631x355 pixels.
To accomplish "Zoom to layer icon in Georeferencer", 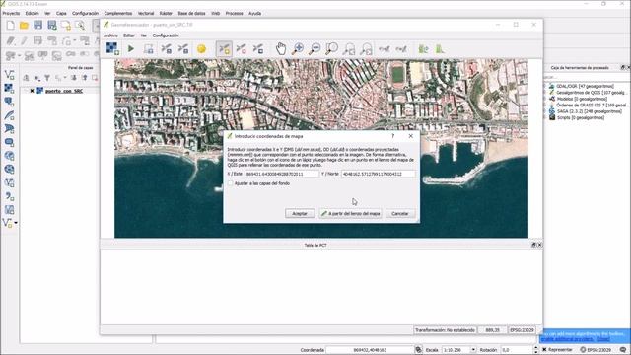I will coord(332,48).
